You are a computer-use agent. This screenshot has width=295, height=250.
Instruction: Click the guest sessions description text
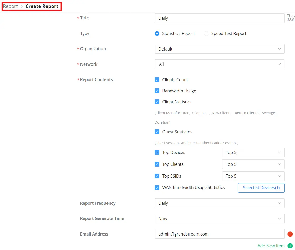coord(196,143)
